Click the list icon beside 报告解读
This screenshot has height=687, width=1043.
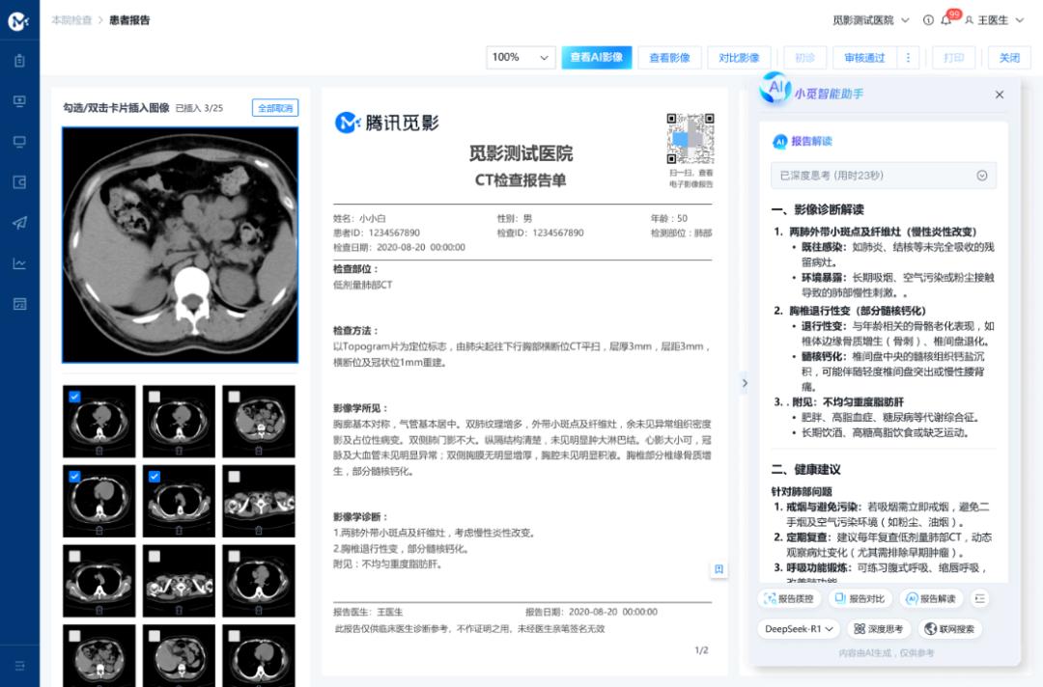[x=980, y=598]
